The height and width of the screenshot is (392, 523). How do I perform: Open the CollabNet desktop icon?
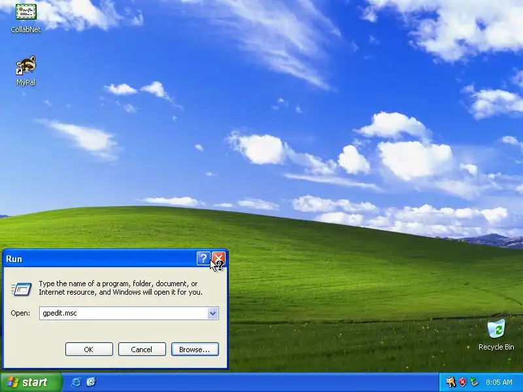pyautogui.click(x=25, y=17)
